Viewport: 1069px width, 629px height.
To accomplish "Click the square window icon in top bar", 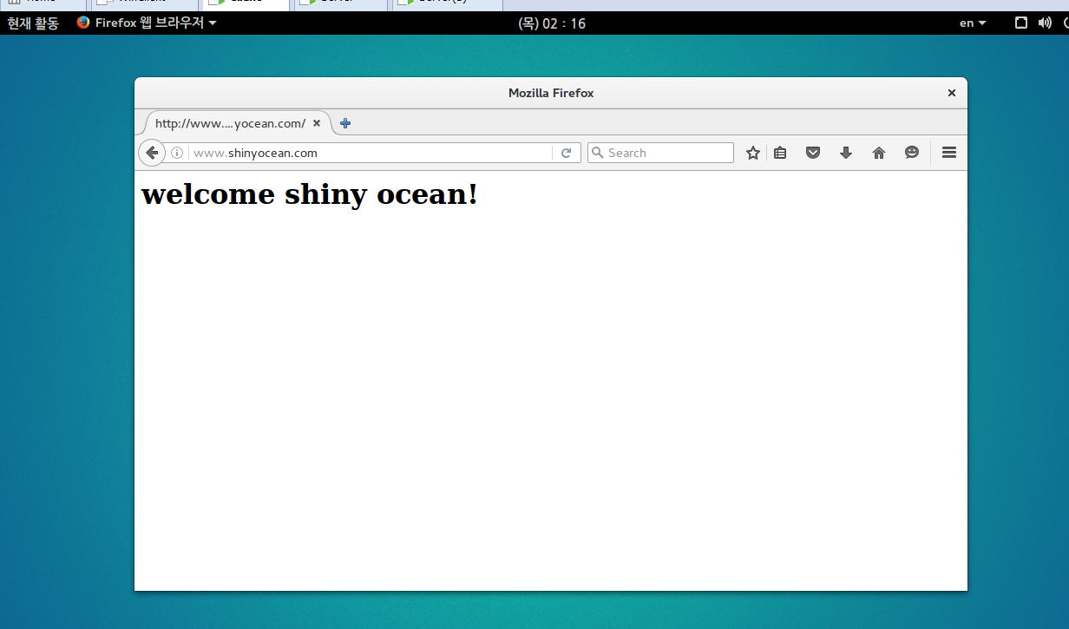I will pos(1021,23).
